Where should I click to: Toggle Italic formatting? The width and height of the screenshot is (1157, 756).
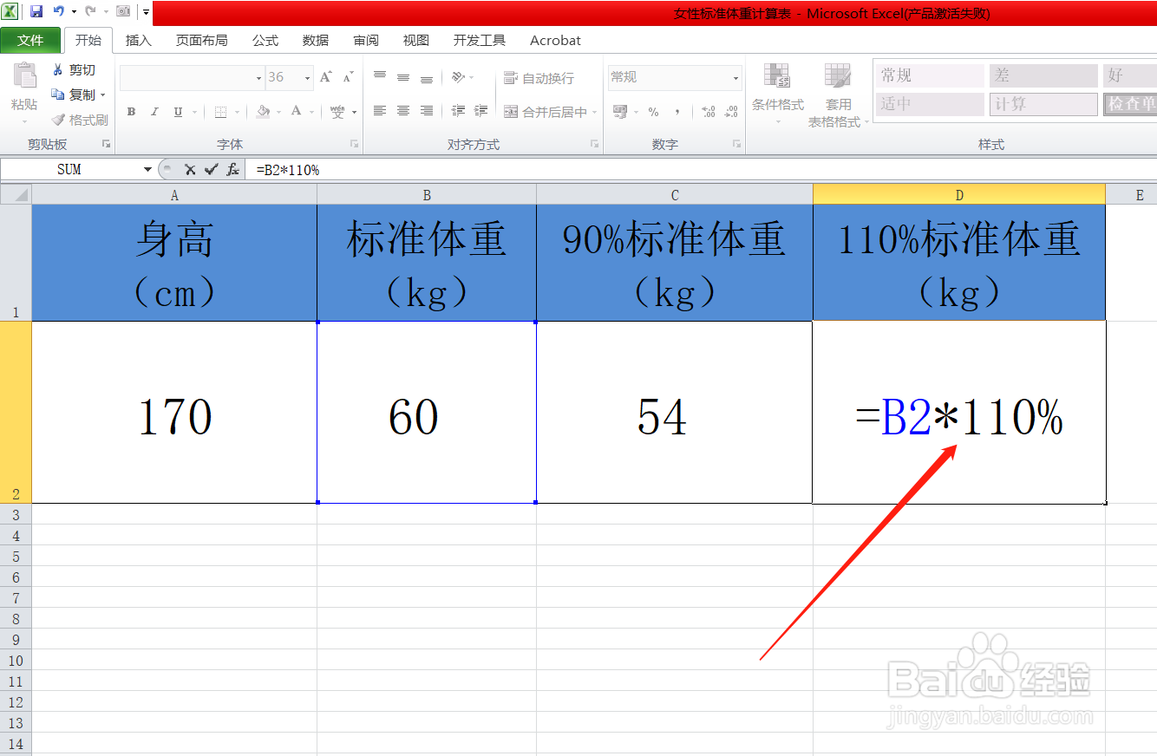point(154,112)
